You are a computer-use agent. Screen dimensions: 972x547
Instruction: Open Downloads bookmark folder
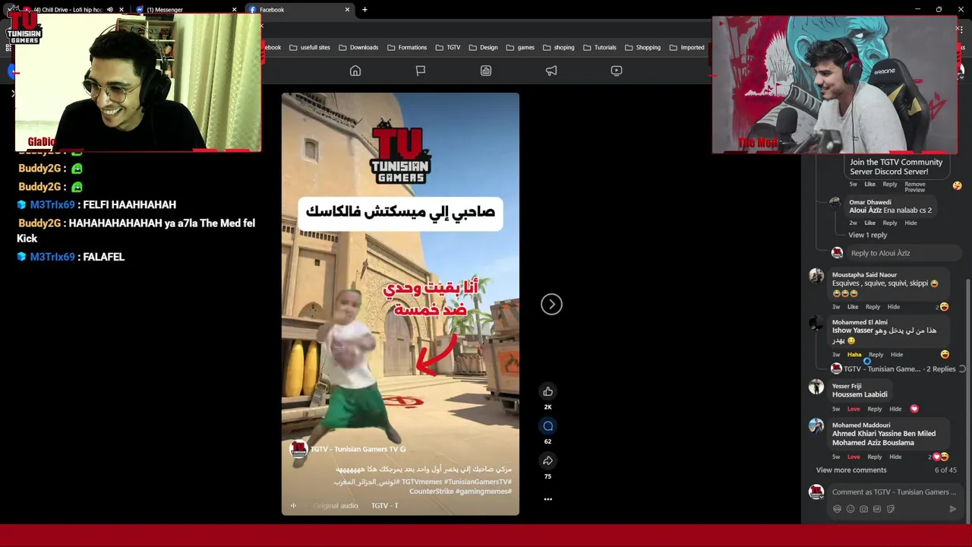[x=358, y=47]
